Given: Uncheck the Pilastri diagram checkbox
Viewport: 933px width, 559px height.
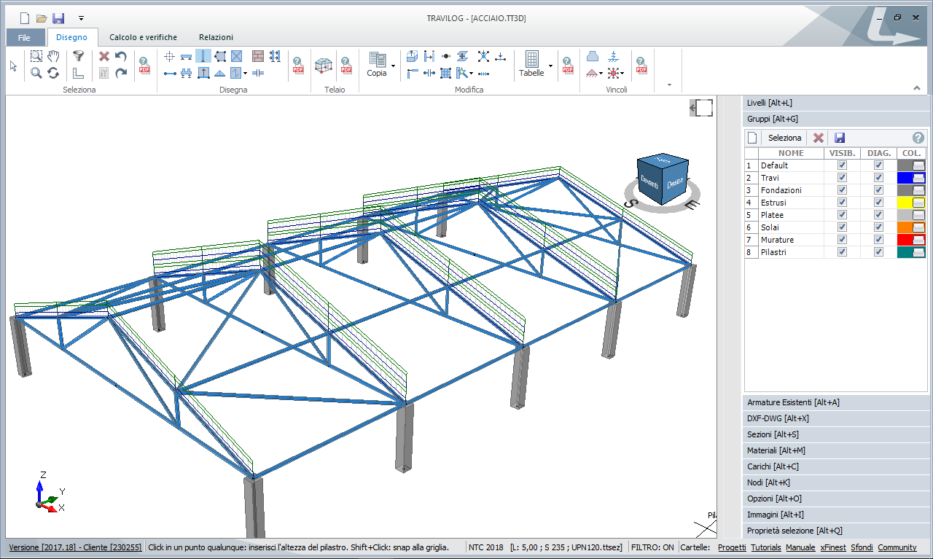Looking at the screenshot, I should [878, 252].
